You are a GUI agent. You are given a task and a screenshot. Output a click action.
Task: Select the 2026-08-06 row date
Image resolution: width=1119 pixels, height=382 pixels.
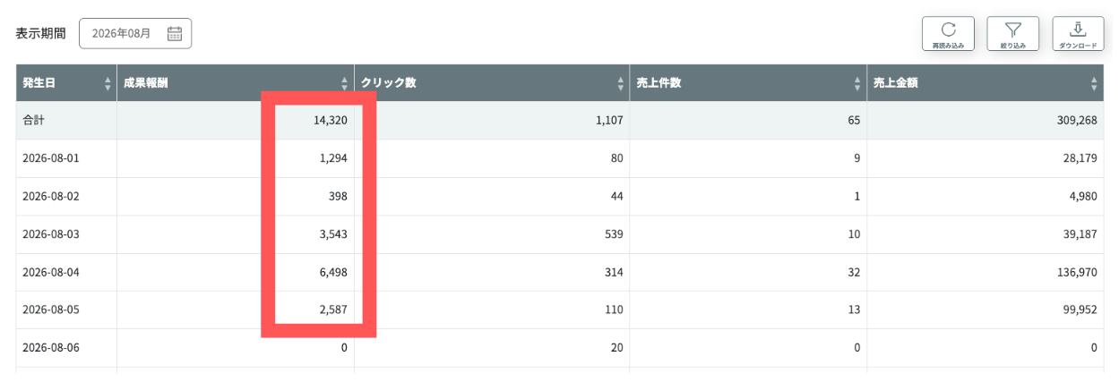pos(51,348)
